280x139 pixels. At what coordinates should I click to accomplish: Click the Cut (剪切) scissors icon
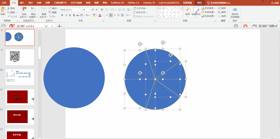click(x=9, y=8)
